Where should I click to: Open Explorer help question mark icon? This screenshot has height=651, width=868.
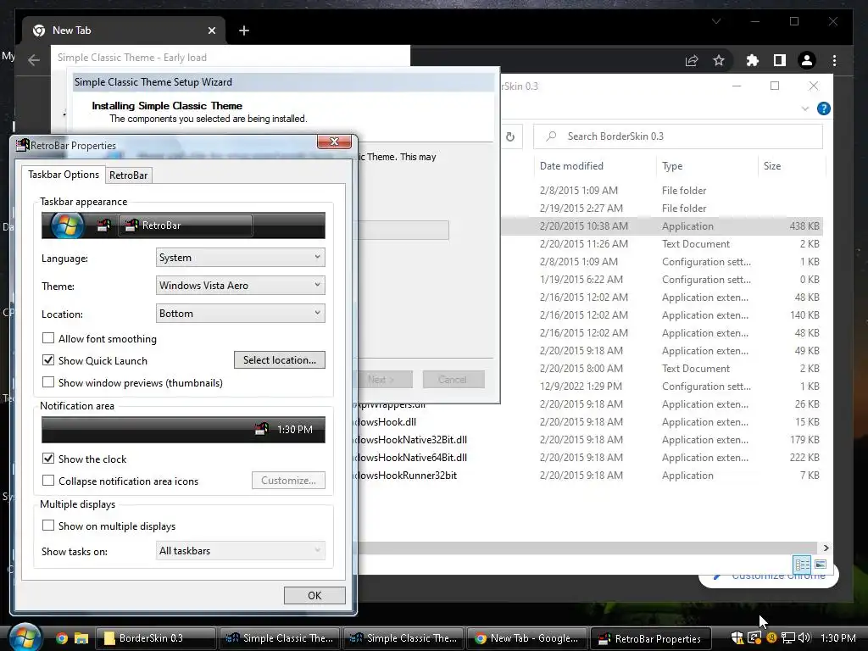(x=823, y=108)
